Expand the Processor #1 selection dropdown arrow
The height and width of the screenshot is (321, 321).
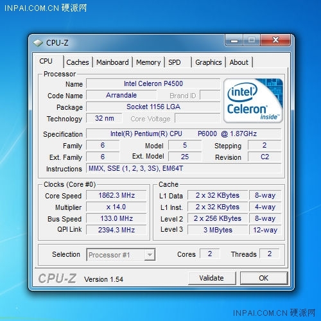[x=150, y=255]
